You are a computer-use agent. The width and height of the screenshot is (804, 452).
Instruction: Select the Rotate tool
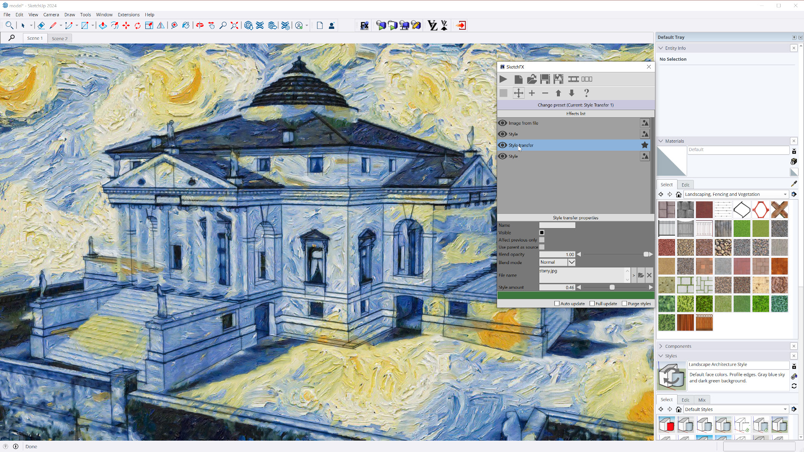(x=137, y=26)
